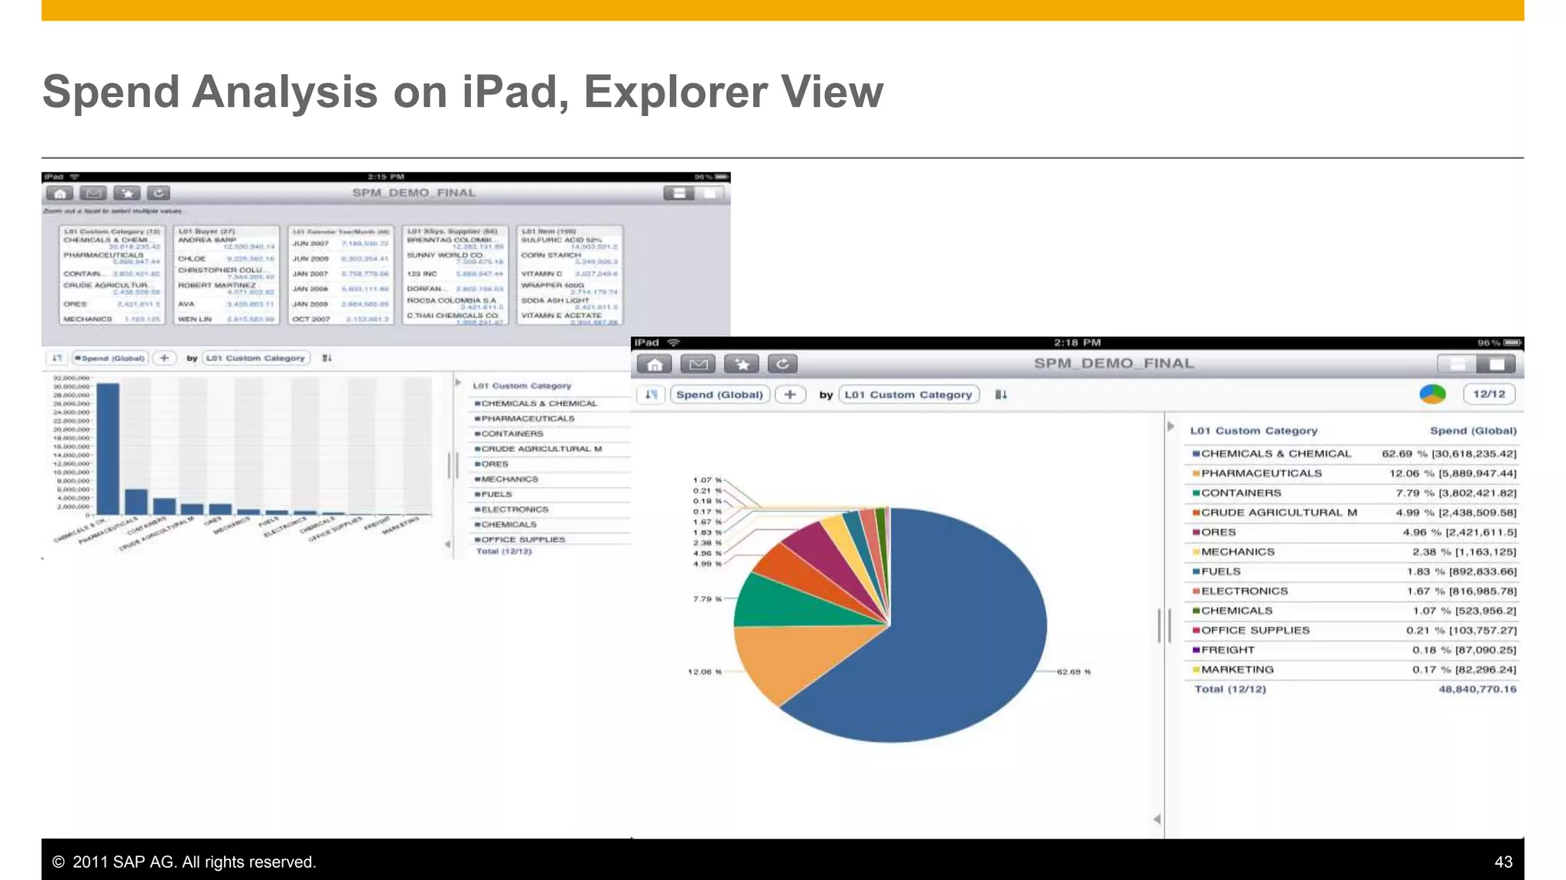The height and width of the screenshot is (880, 1566).
Task: Tap the vertical panel divider handle in pie view
Action: coord(1165,626)
